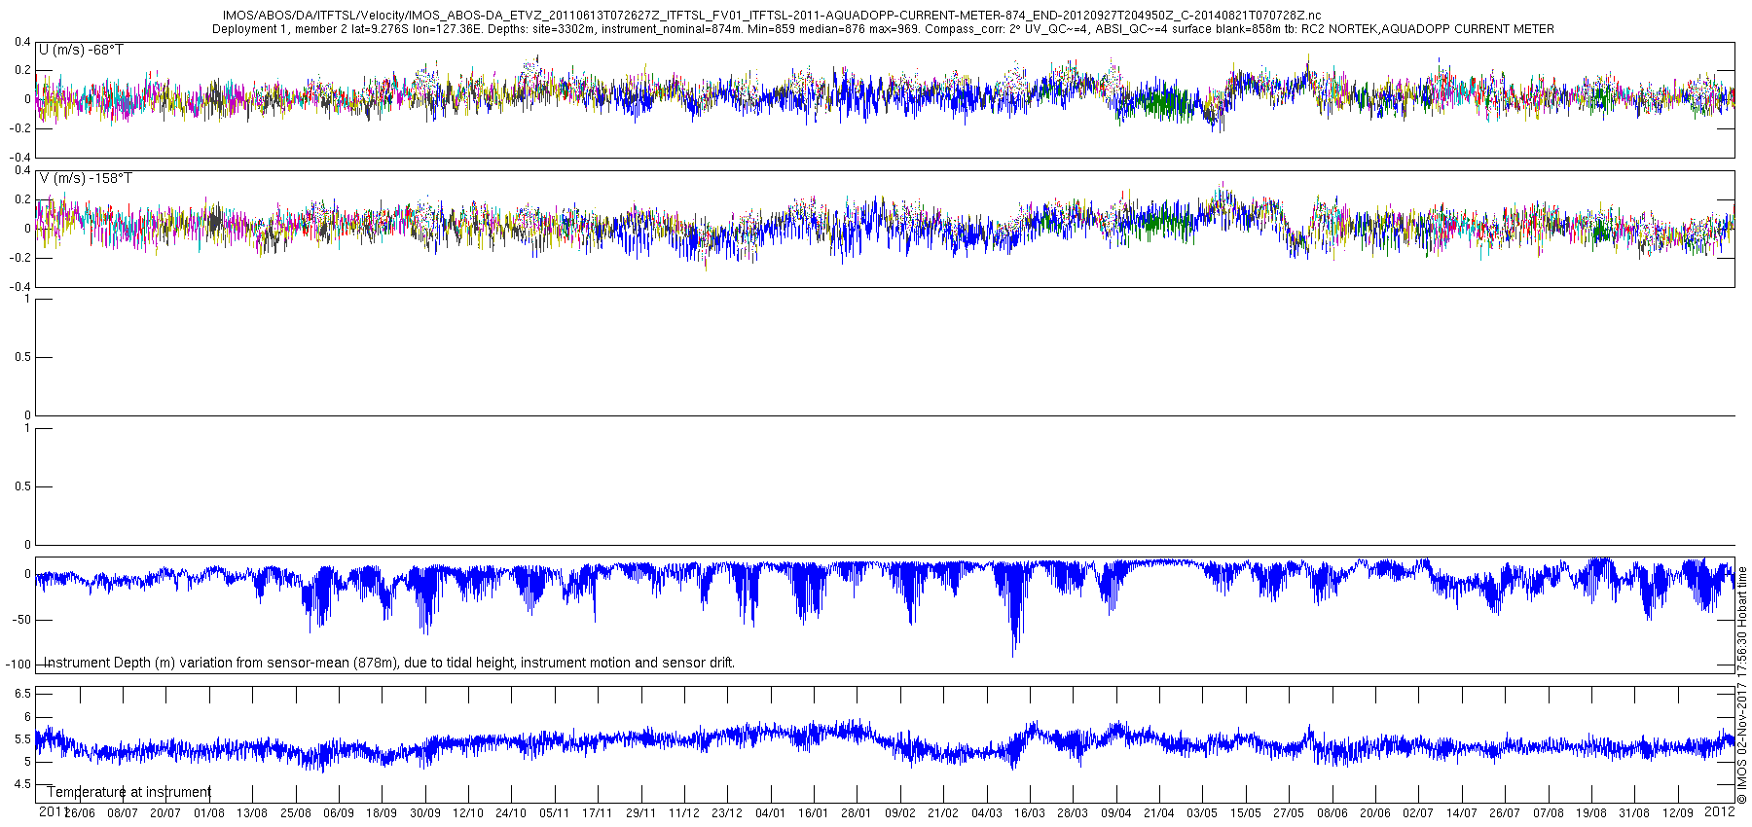Click the 'U (m/s) -68°T' panel label

tap(81, 50)
